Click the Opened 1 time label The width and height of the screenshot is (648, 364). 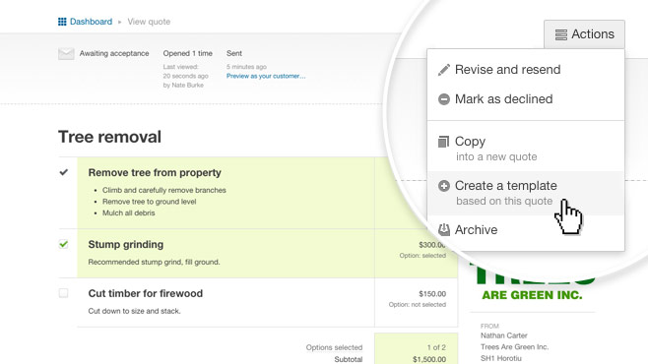188,53
